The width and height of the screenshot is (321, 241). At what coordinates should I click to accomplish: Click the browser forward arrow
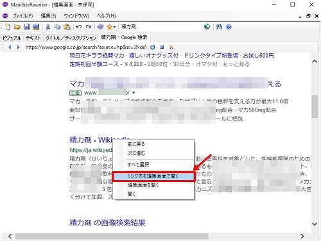click(x=18, y=47)
